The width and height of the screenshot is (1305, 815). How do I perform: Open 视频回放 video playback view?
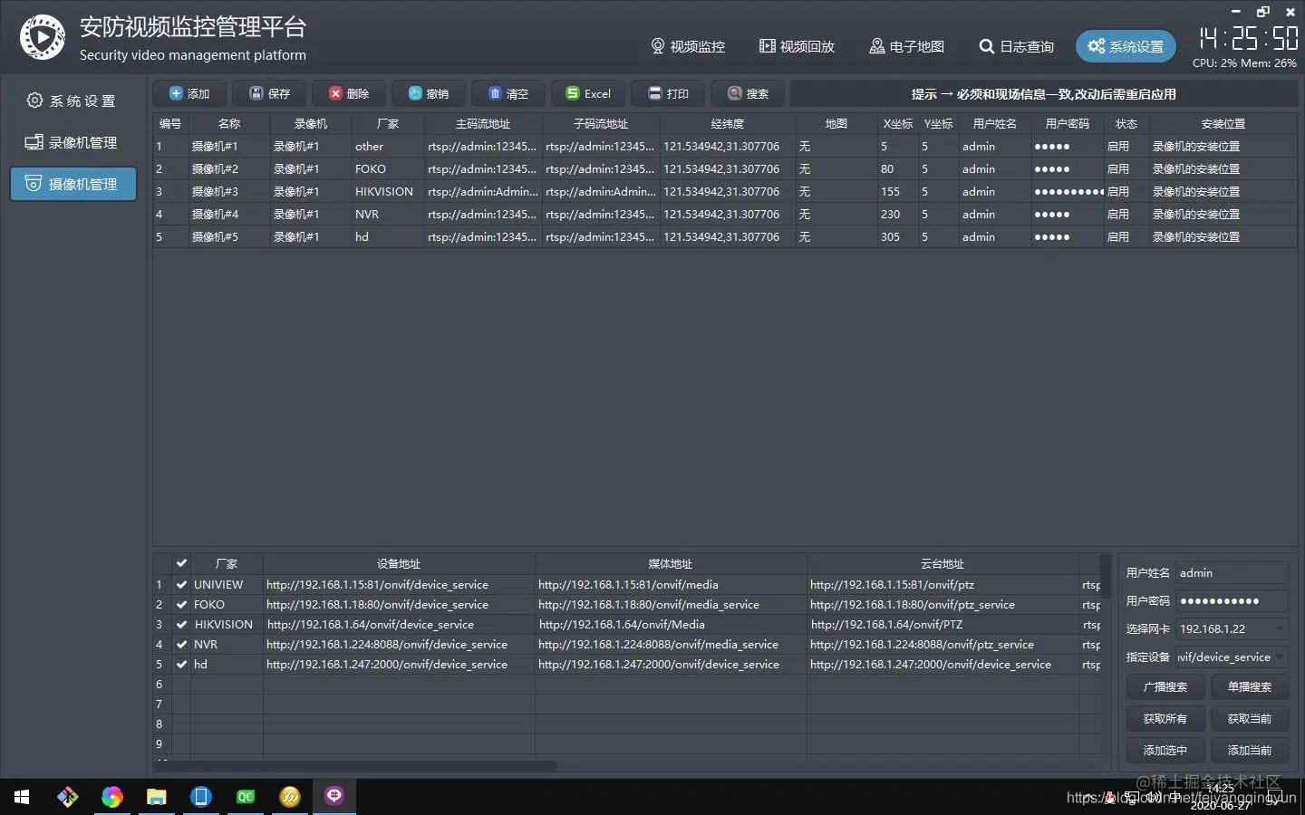pos(797,46)
